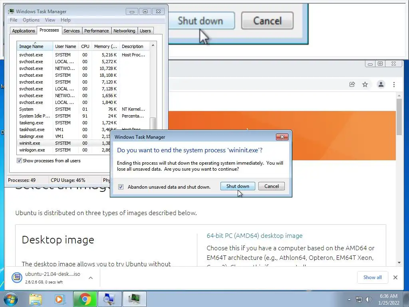Select the taskhost.exe process row
The image size is (409, 307).
click(x=64, y=130)
